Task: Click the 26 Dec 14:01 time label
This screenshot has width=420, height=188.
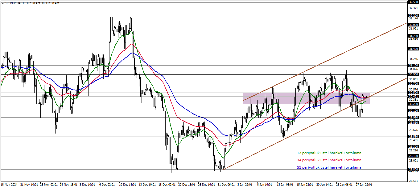Action: coord(207,185)
